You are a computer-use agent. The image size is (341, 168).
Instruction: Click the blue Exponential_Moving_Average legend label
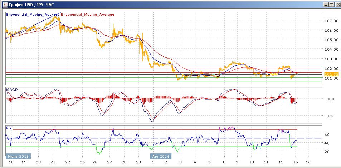[33, 15]
